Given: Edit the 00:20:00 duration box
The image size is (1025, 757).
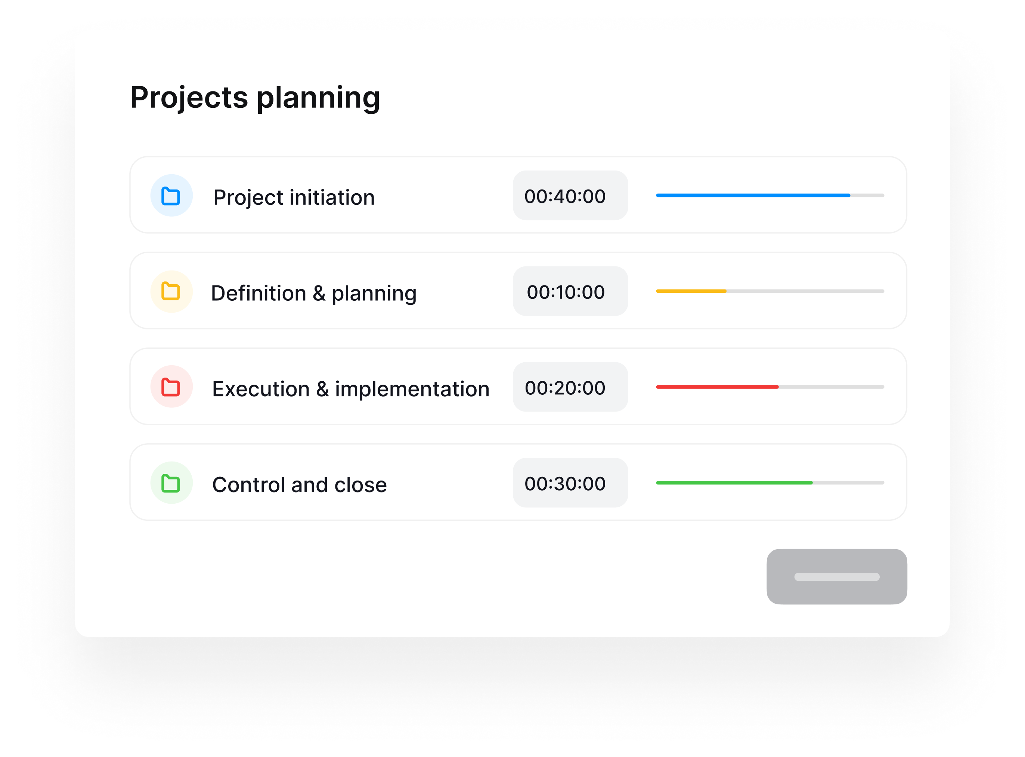Looking at the screenshot, I should 570,387.
